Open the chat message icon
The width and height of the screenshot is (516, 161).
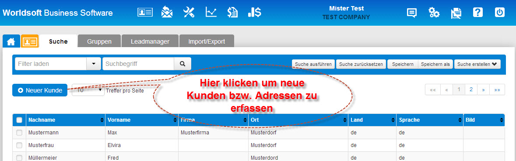coord(412,13)
